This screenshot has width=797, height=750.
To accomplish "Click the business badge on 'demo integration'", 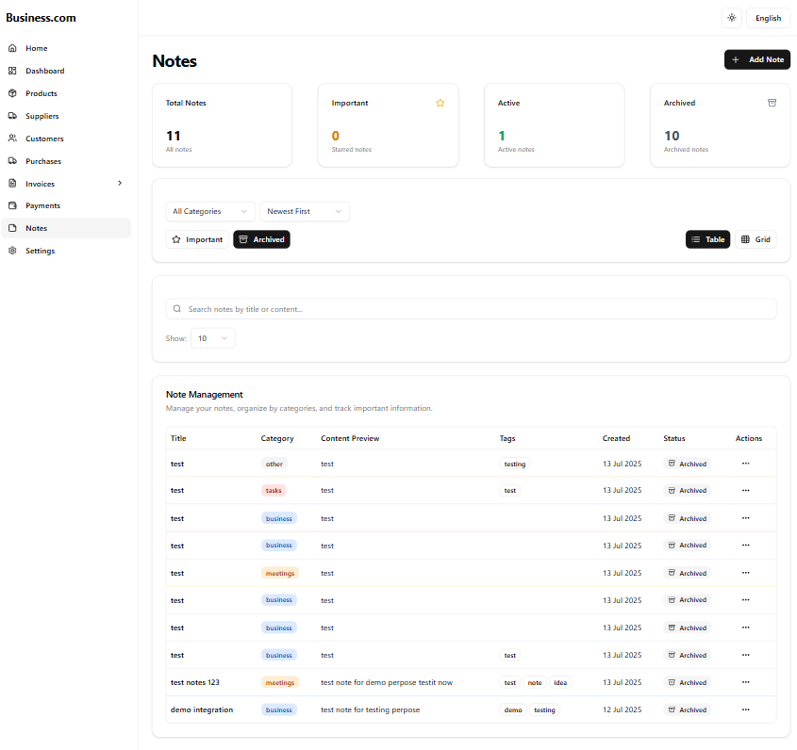I will pos(278,709).
